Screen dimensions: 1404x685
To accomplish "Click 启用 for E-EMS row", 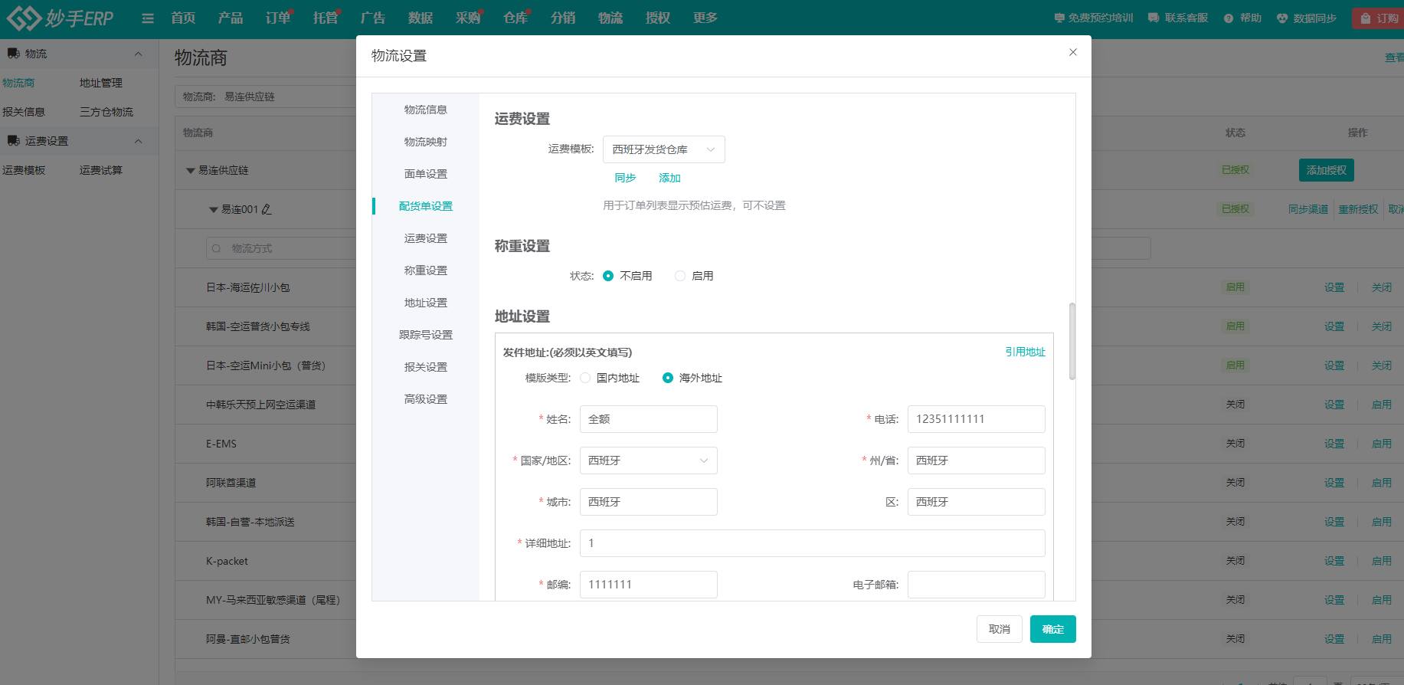I will tap(1382, 444).
